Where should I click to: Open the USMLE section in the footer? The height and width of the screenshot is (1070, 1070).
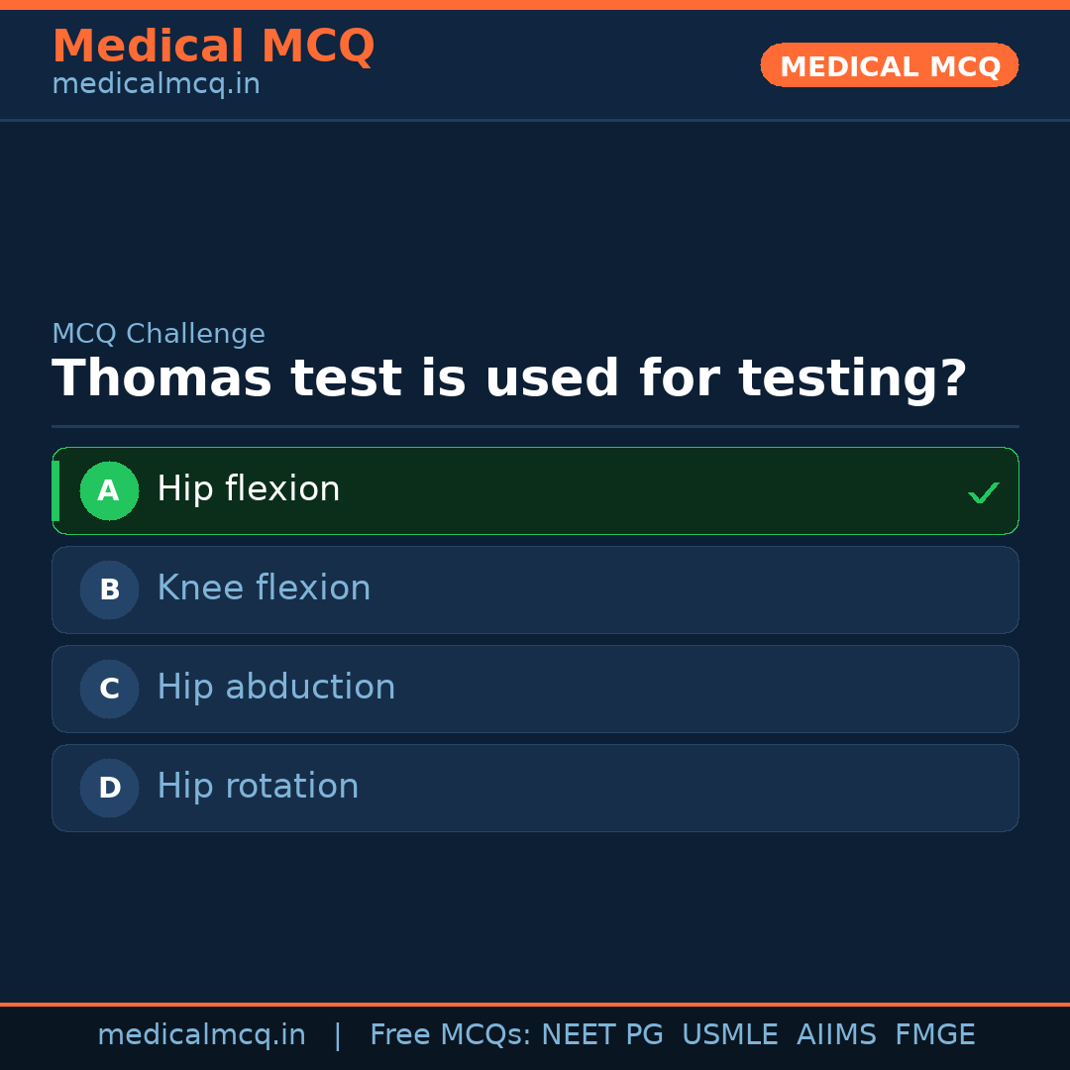(x=730, y=1034)
